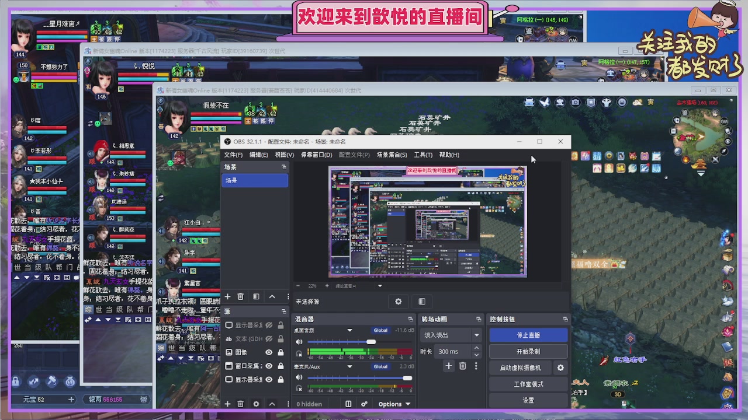Remove the transition with the trash icon
The width and height of the screenshot is (748, 420).
click(463, 366)
